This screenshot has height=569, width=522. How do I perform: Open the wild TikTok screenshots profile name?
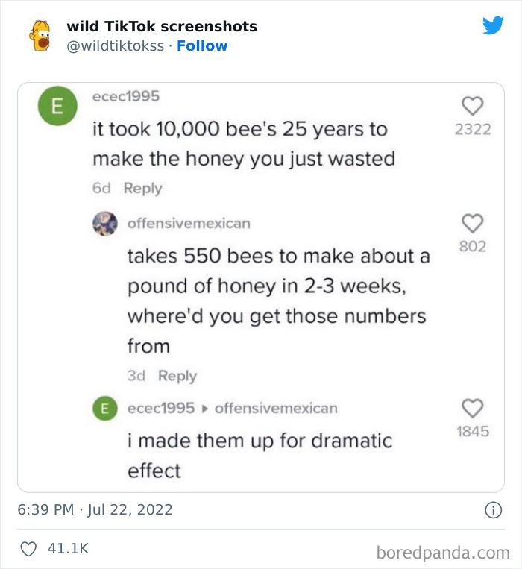tap(162, 26)
